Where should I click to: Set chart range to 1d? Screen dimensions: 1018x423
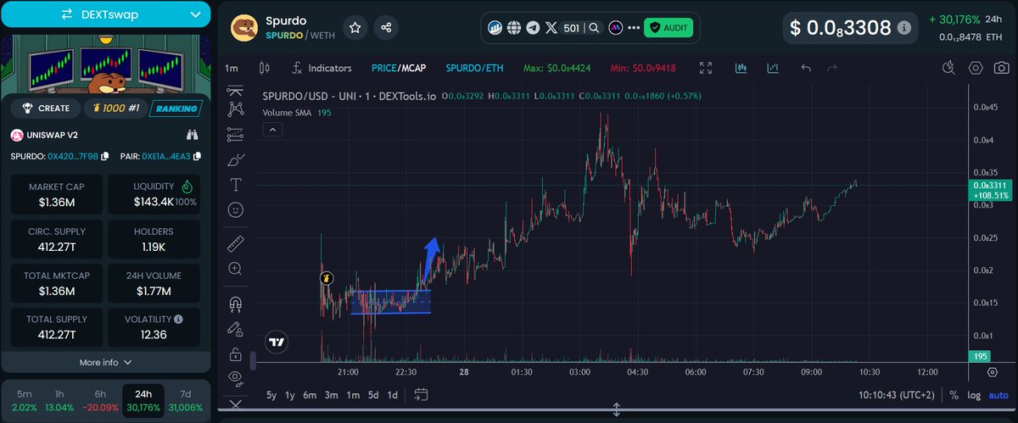click(x=393, y=395)
